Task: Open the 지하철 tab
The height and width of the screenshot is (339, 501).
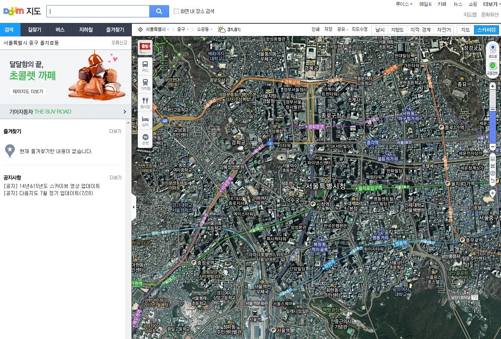Action: pos(86,30)
